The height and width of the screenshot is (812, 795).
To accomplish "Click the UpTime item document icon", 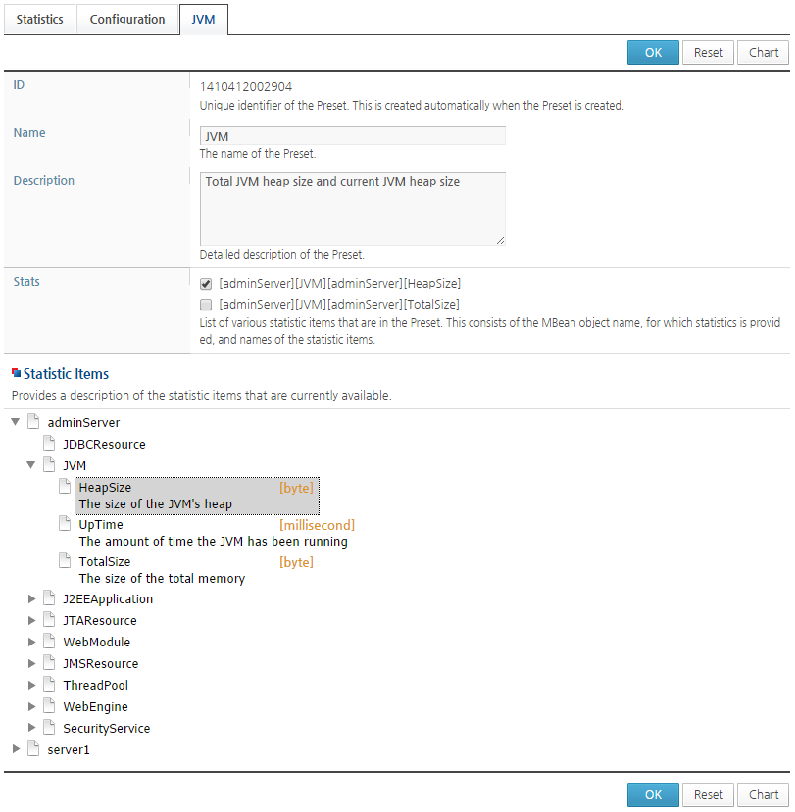I will [x=65, y=524].
